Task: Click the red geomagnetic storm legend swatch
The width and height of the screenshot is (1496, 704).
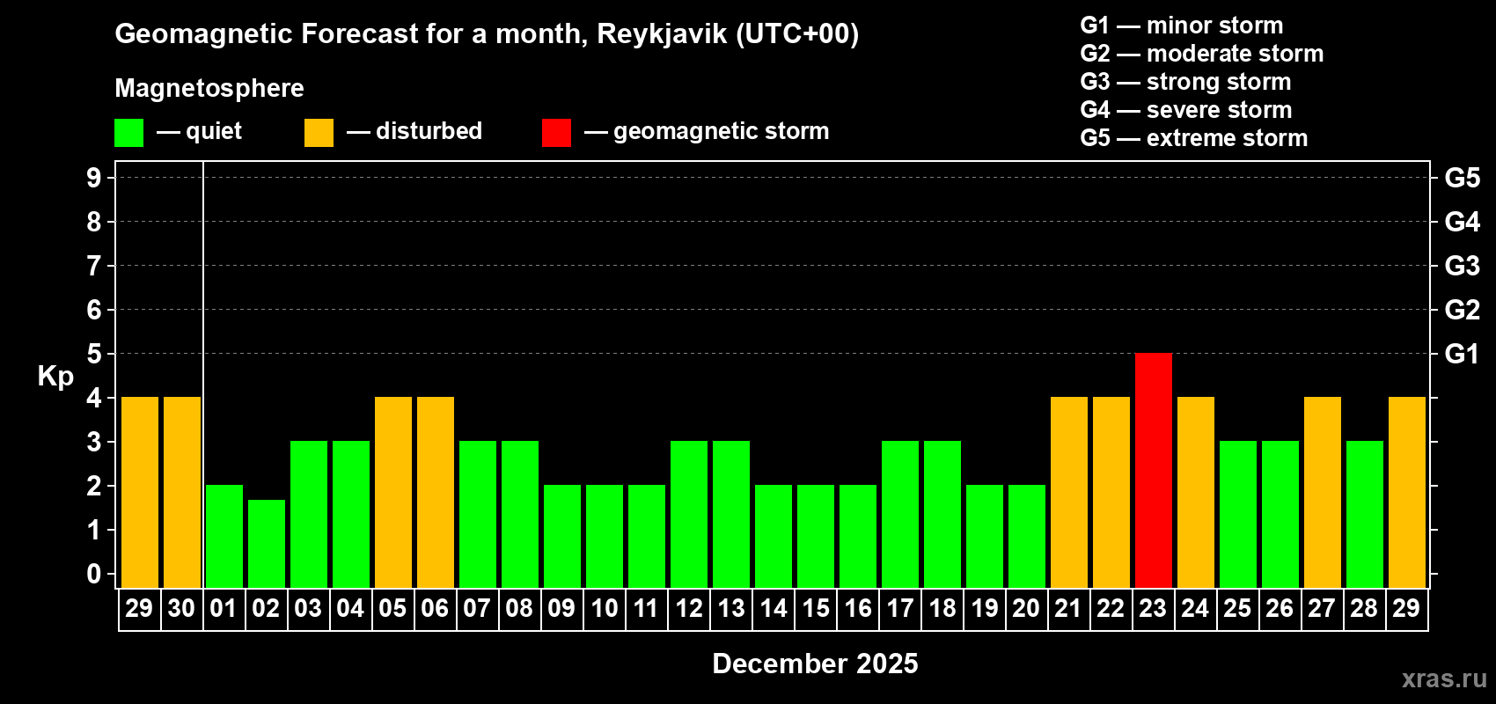Action: 556,133
